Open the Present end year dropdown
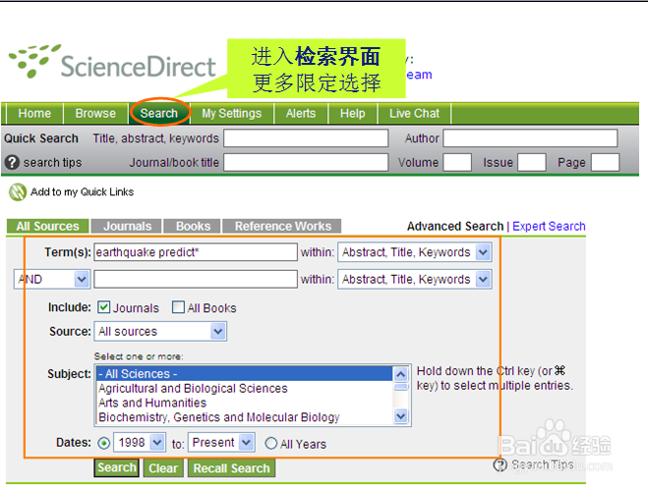 click(x=221, y=443)
